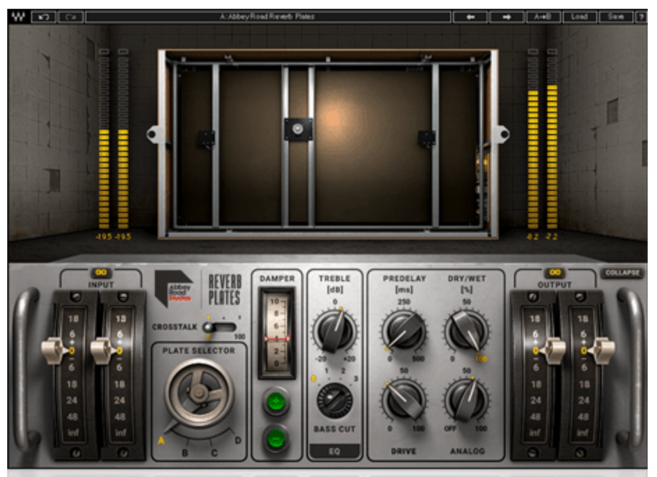The height and width of the screenshot is (477, 657).
Task: Open help with the question mark button
Action: tap(641, 17)
